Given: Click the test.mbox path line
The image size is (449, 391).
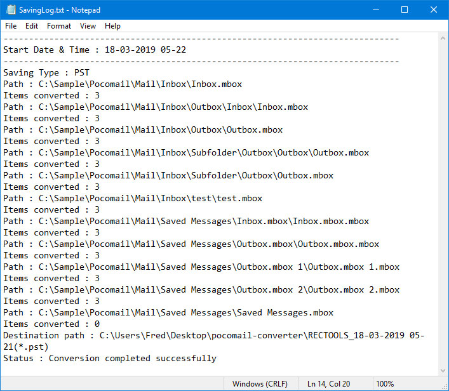Looking at the screenshot, I should click(133, 199).
